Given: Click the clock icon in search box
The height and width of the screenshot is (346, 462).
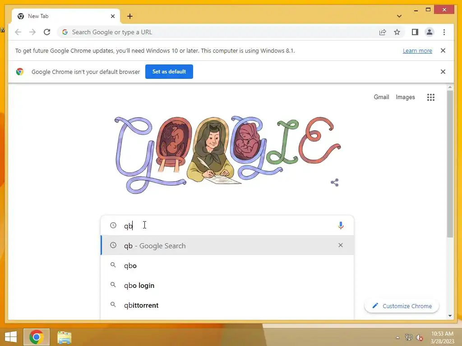Looking at the screenshot, I should click(x=113, y=225).
